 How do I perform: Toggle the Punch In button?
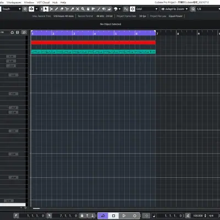[87, 216]
